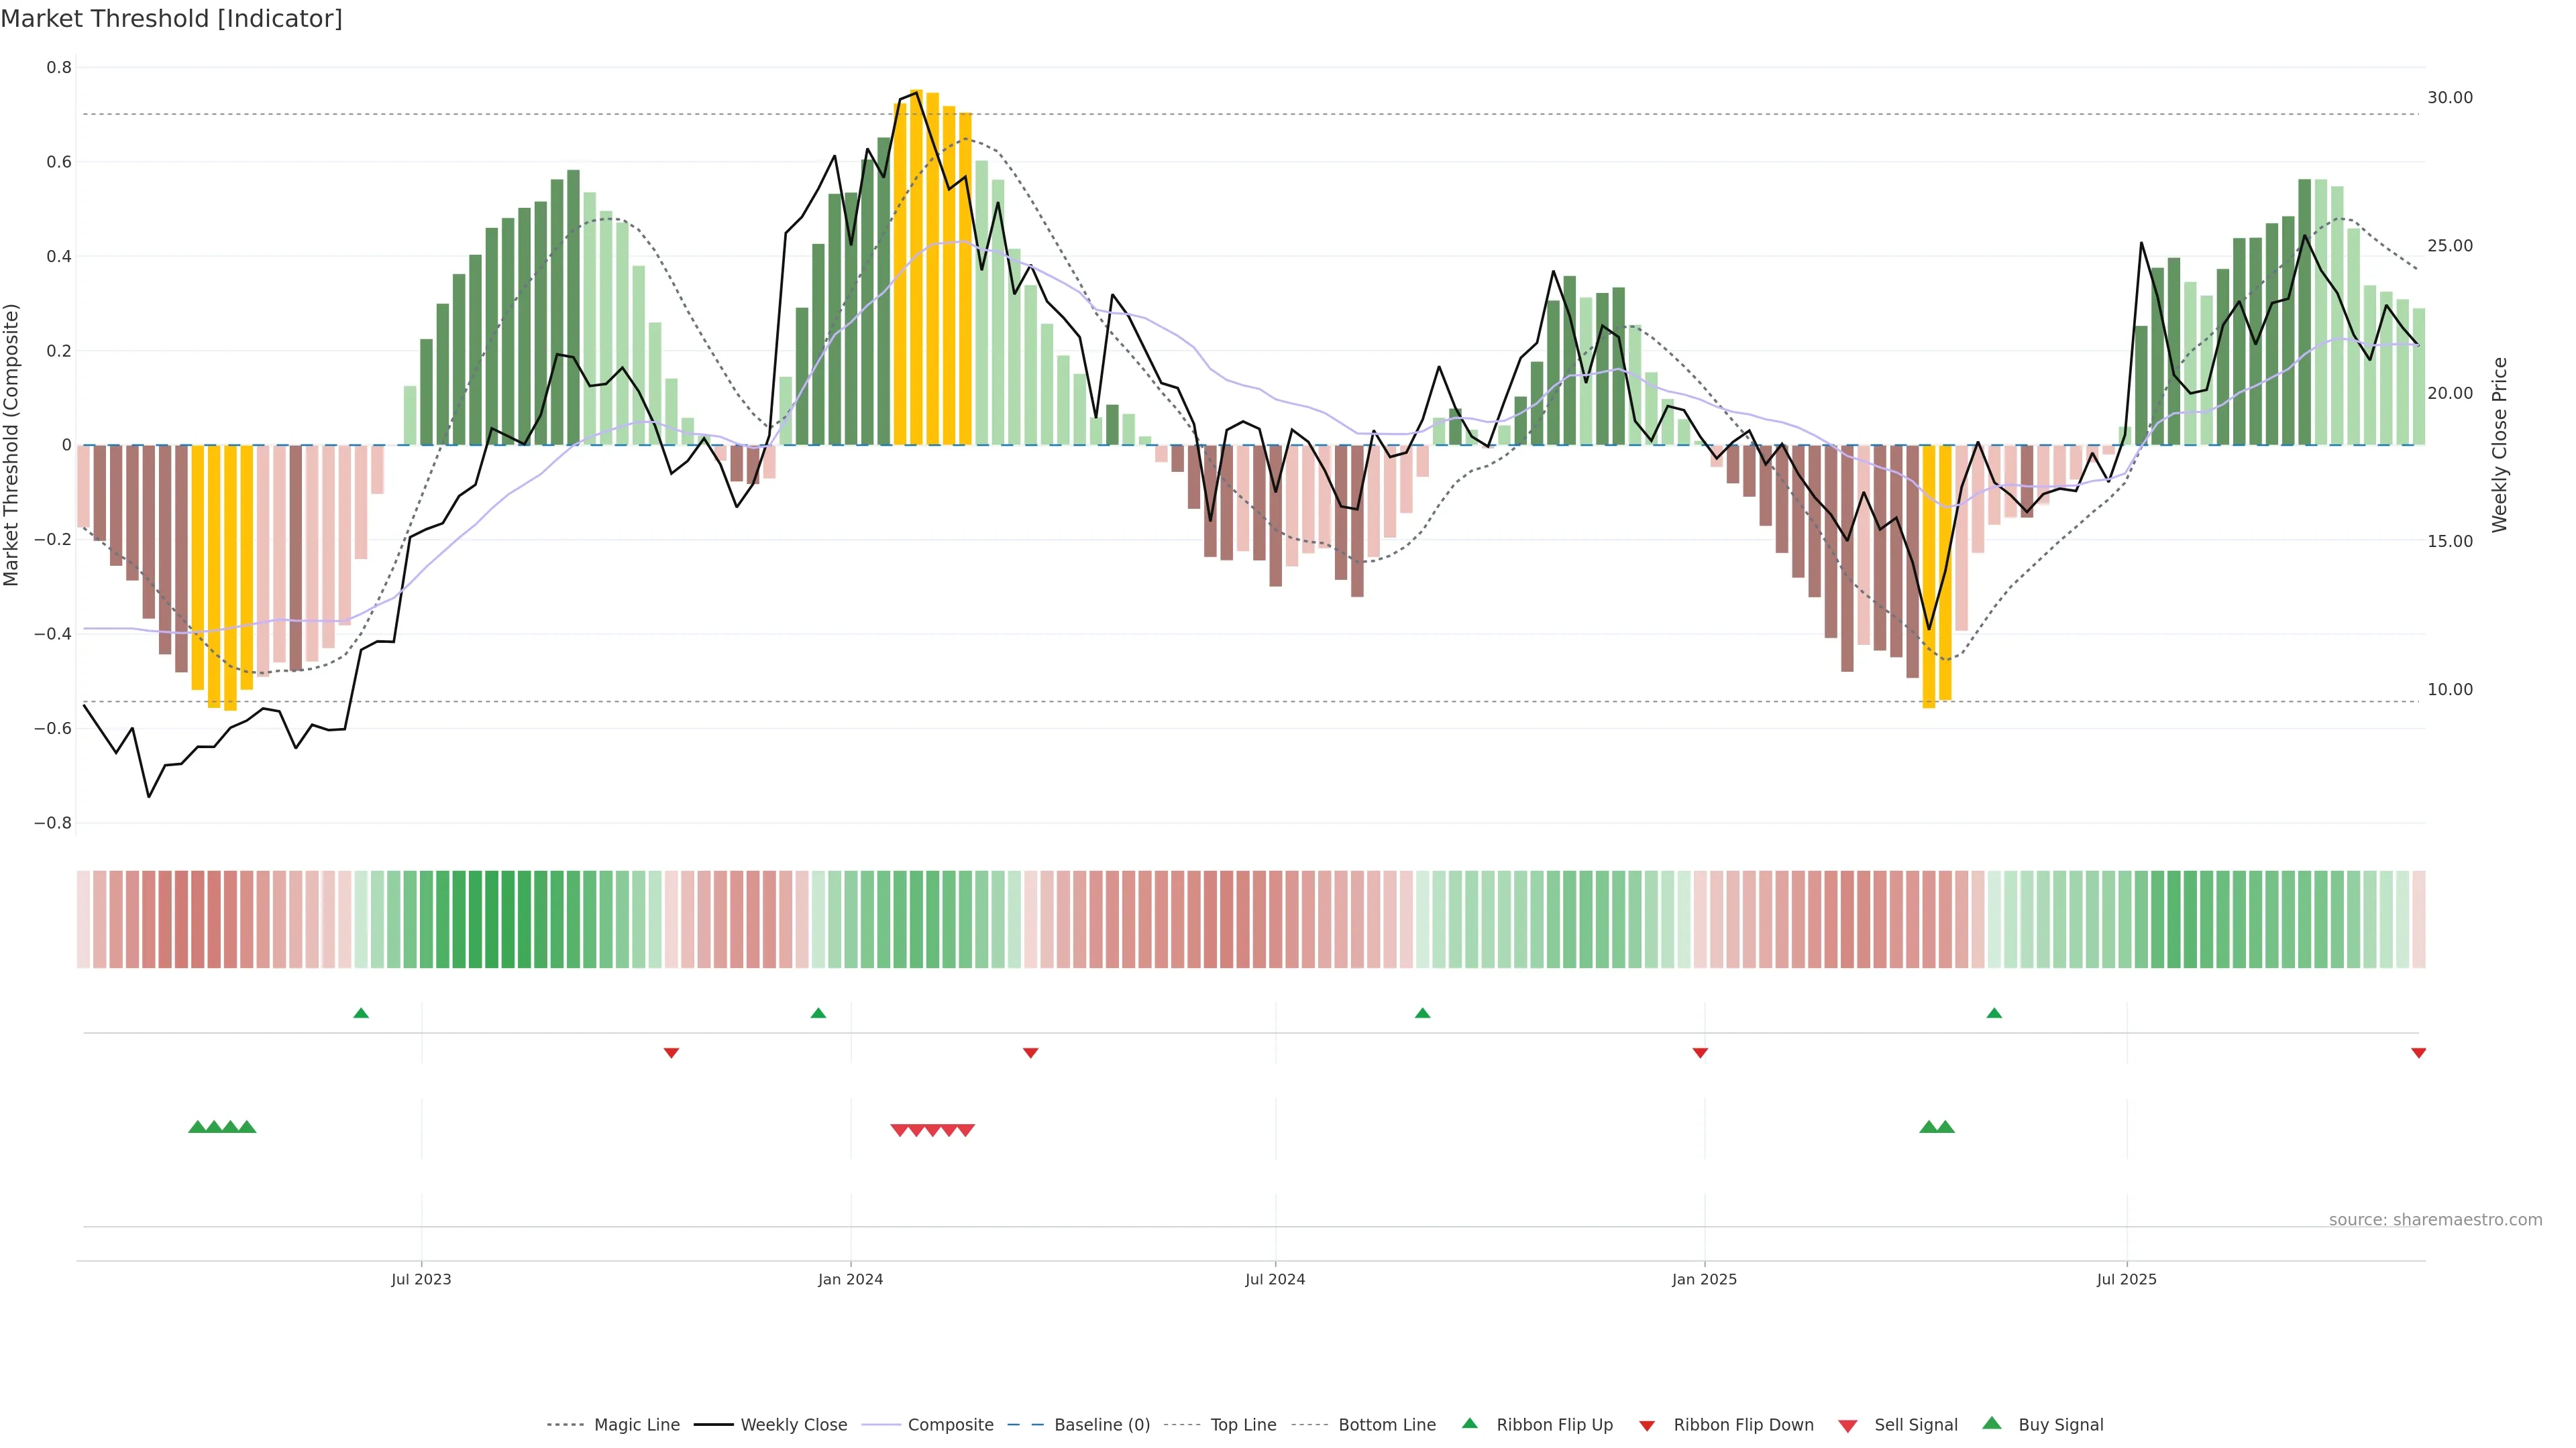
Task: Click the leftmost buy signal triangle in early 2023
Action: [x=197, y=1126]
